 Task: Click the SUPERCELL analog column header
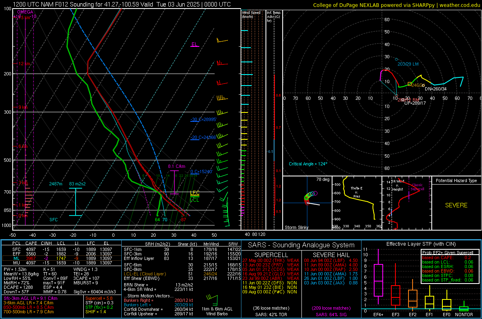271,255
